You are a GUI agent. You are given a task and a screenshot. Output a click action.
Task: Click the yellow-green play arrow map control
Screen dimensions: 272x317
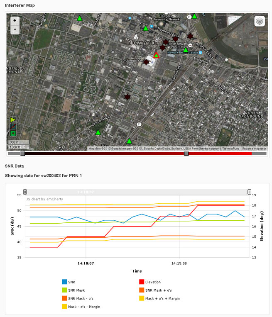tap(13, 119)
